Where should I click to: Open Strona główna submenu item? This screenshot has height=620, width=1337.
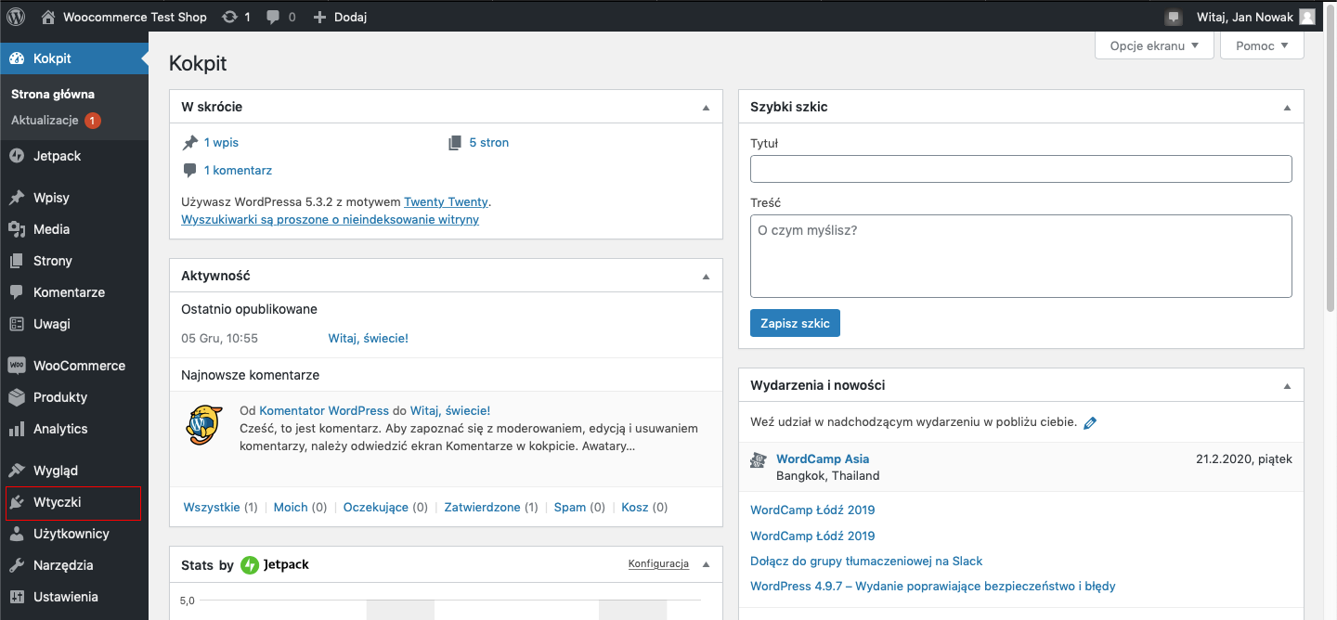(x=53, y=94)
